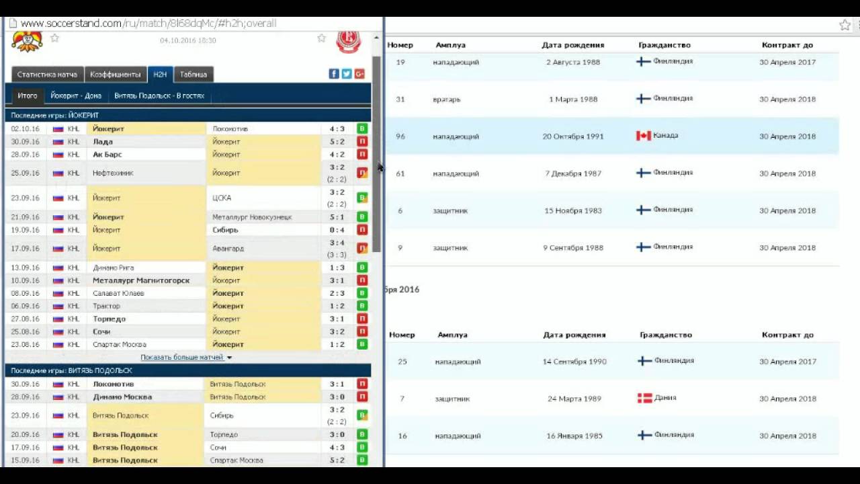Share match on Facebook icon
The width and height of the screenshot is (860, 484).
point(334,74)
